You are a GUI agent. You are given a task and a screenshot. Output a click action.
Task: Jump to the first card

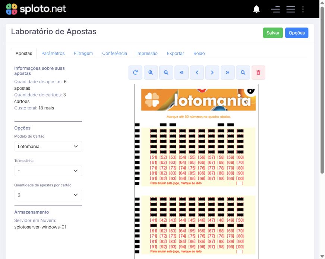tap(182, 73)
